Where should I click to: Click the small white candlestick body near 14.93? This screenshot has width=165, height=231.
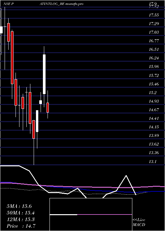point(41,102)
